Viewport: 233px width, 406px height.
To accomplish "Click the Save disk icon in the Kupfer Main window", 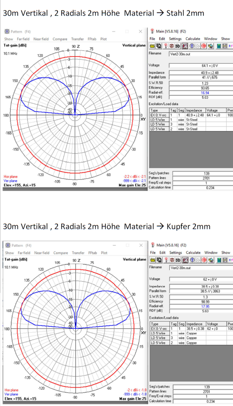I will click(x=159, y=260).
